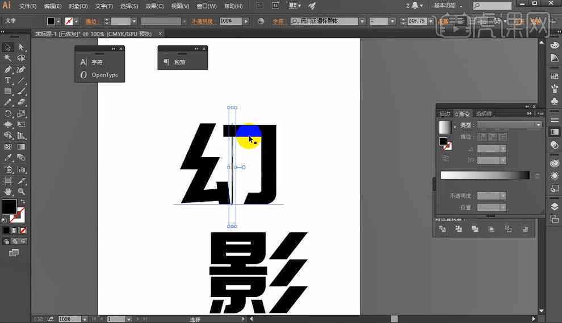The image size is (562, 323).
Task: Select the Slice tool
Action: (x=21, y=181)
